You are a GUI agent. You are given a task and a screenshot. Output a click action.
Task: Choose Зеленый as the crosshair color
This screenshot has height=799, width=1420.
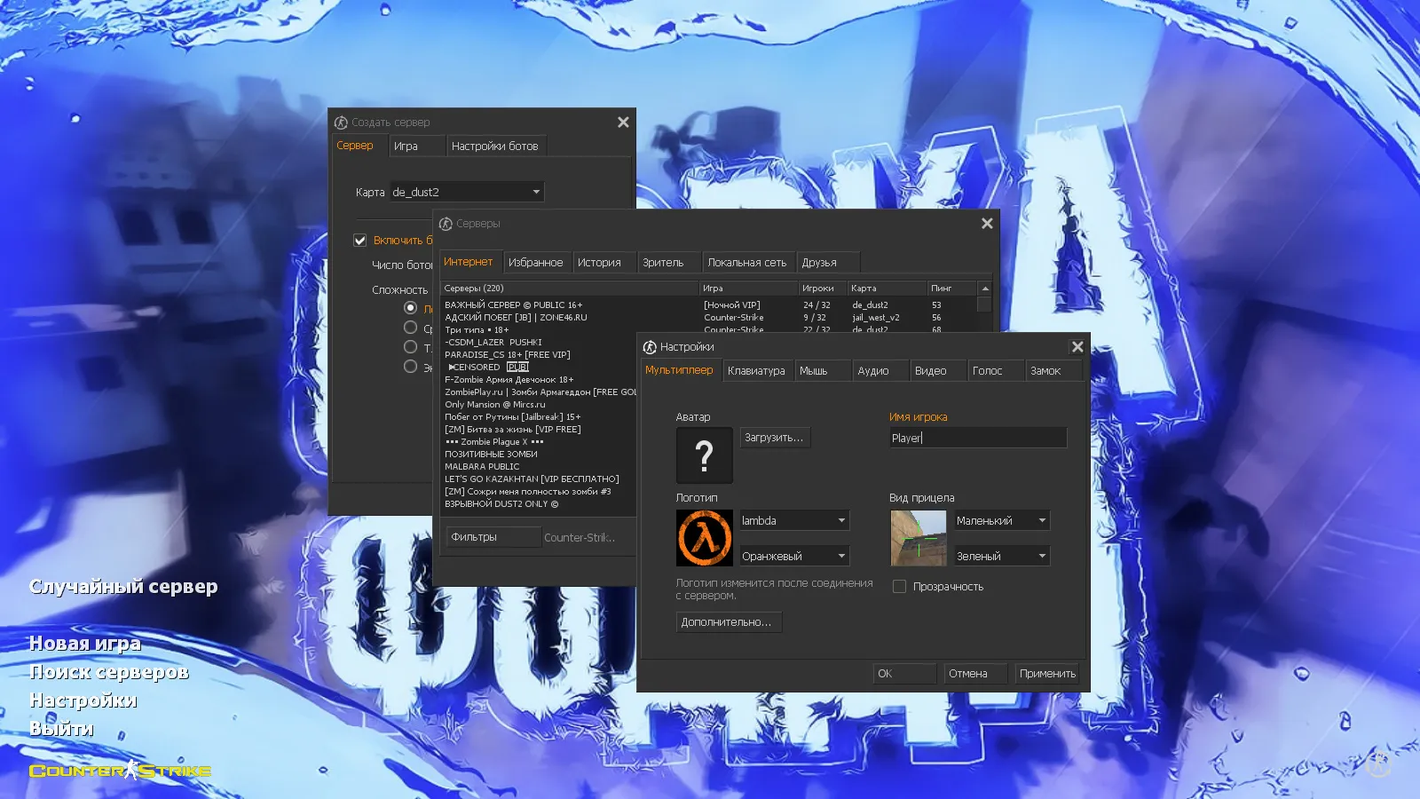coord(1001,555)
